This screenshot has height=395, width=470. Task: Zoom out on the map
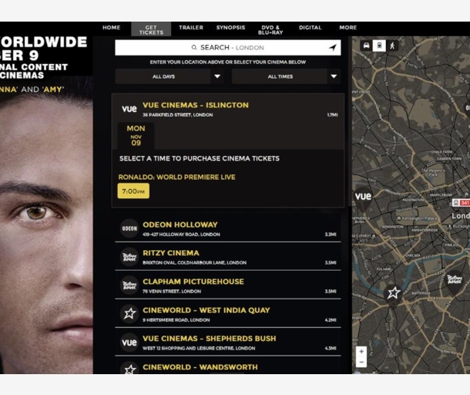pos(361,362)
